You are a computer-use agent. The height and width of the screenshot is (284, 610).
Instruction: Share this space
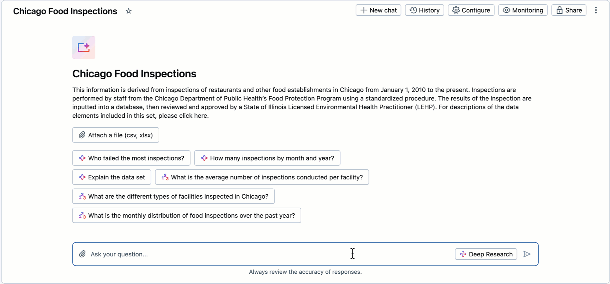[569, 10]
